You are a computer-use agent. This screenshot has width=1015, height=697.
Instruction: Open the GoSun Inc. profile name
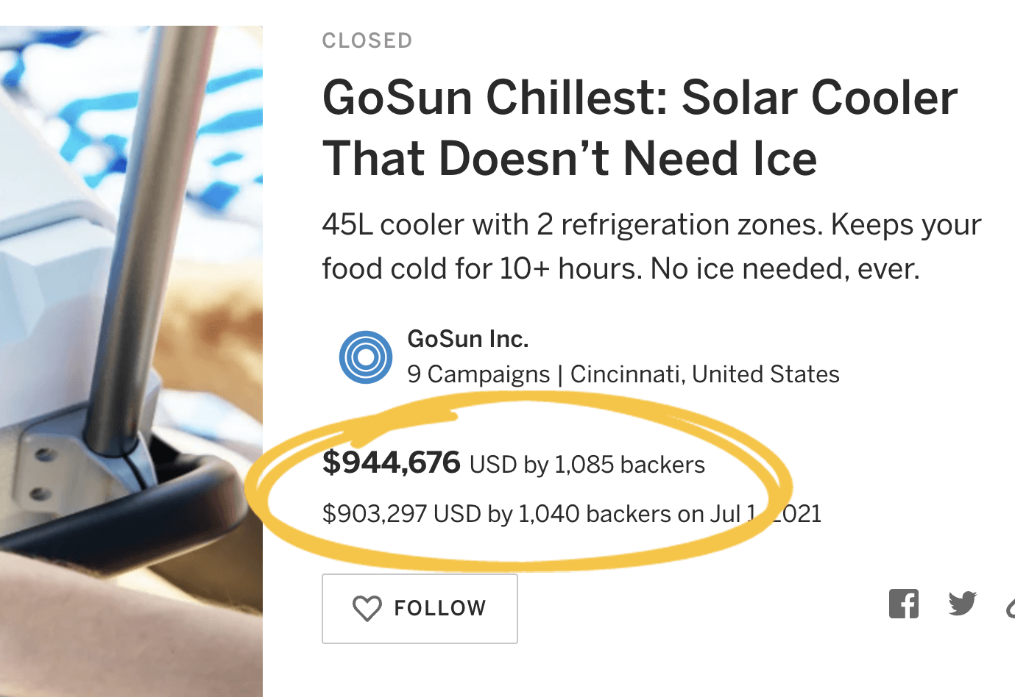tap(468, 339)
